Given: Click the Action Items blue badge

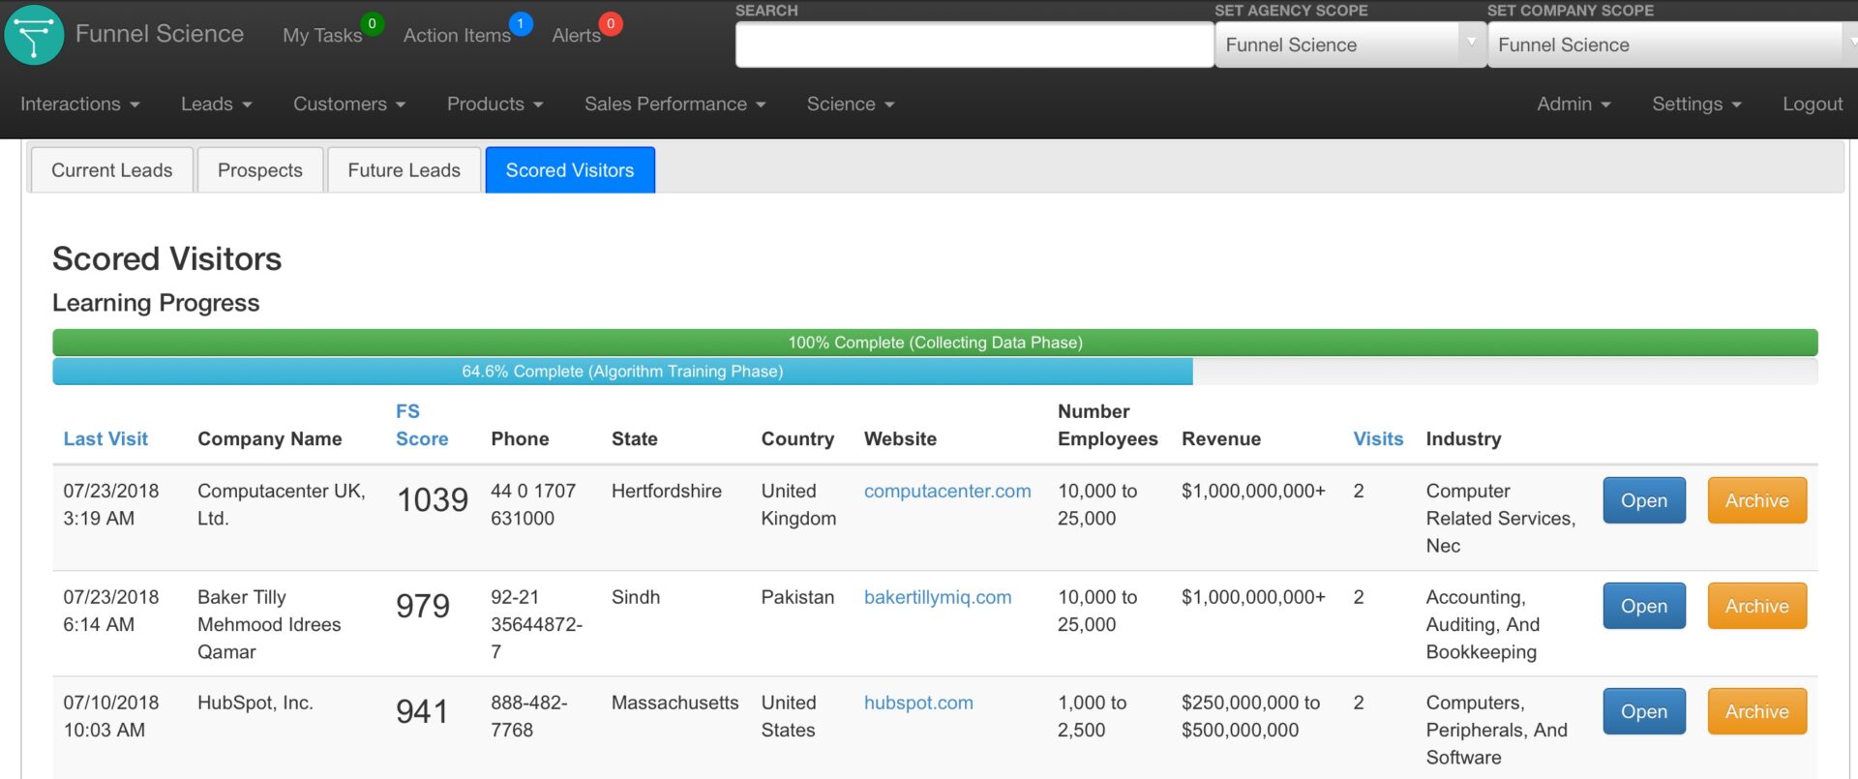Looking at the screenshot, I should tap(521, 23).
